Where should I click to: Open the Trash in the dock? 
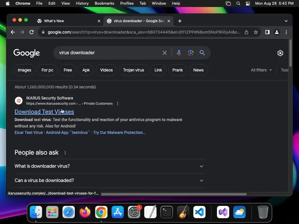point(263,212)
